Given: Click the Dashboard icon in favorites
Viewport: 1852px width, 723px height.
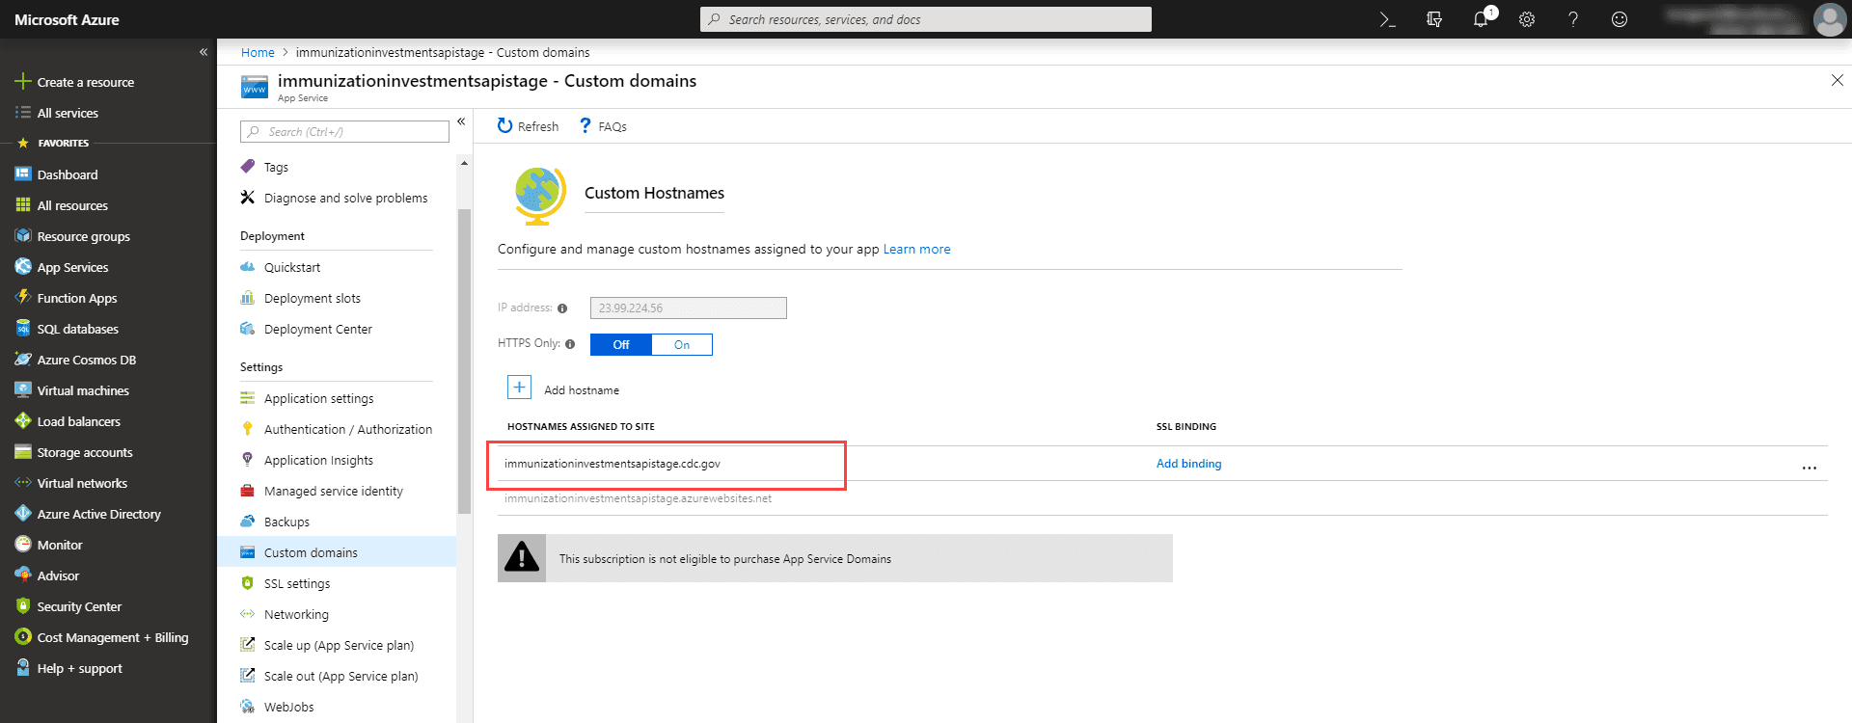Looking at the screenshot, I should pyautogui.click(x=23, y=174).
